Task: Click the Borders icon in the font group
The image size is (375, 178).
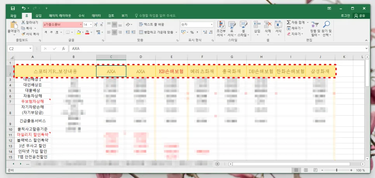Action: [68, 32]
